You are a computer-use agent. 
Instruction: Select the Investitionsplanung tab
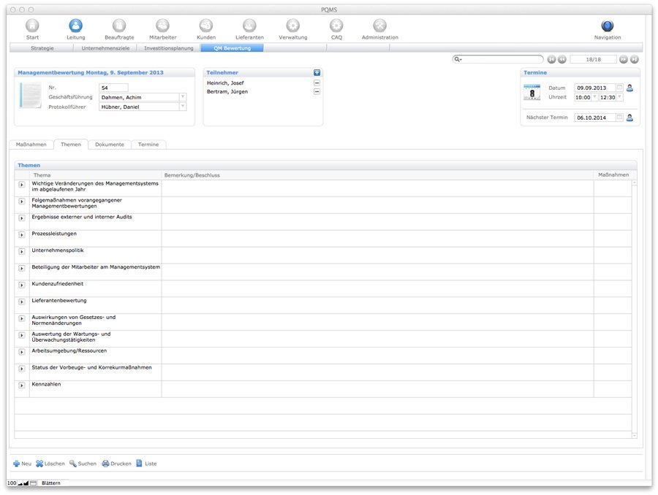[x=170, y=47]
